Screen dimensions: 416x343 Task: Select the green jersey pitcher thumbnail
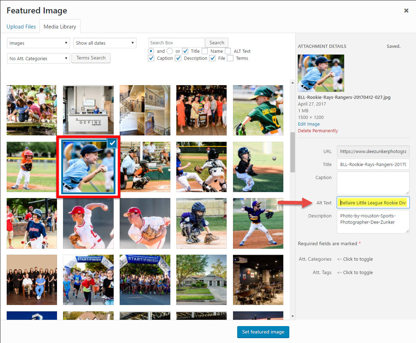258,110
